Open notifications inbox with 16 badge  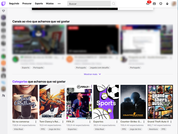148,4
